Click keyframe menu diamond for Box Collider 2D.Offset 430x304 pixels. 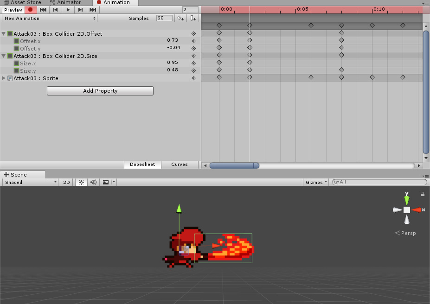click(x=193, y=34)
